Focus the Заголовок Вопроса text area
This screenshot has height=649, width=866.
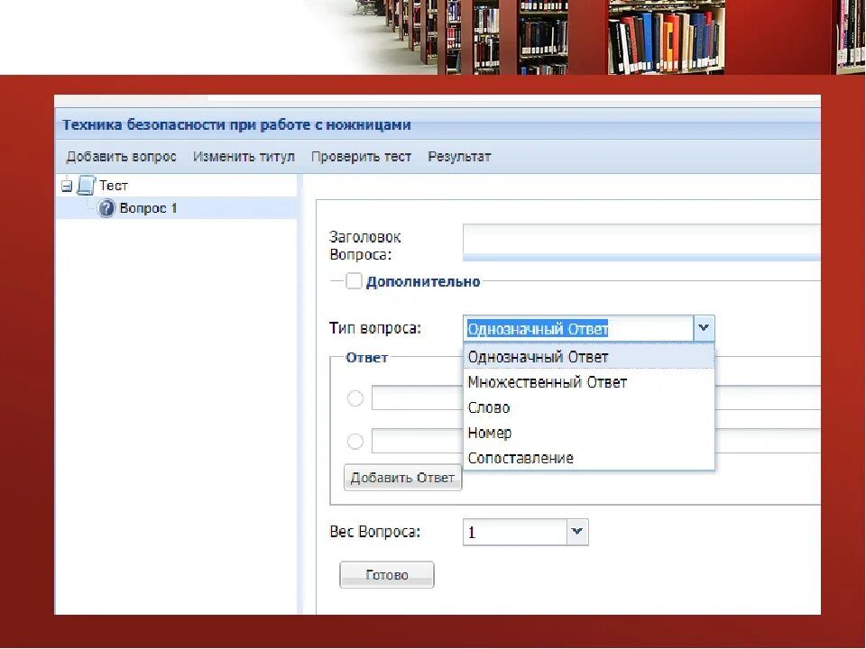point(641,242)
